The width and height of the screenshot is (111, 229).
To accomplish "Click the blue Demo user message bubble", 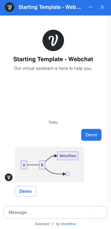I will point(91,135).
